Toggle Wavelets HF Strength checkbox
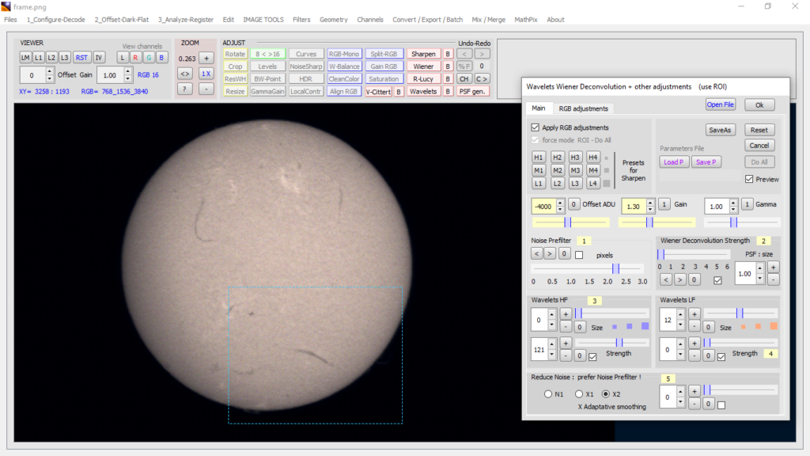 click(x=592, y=357)
